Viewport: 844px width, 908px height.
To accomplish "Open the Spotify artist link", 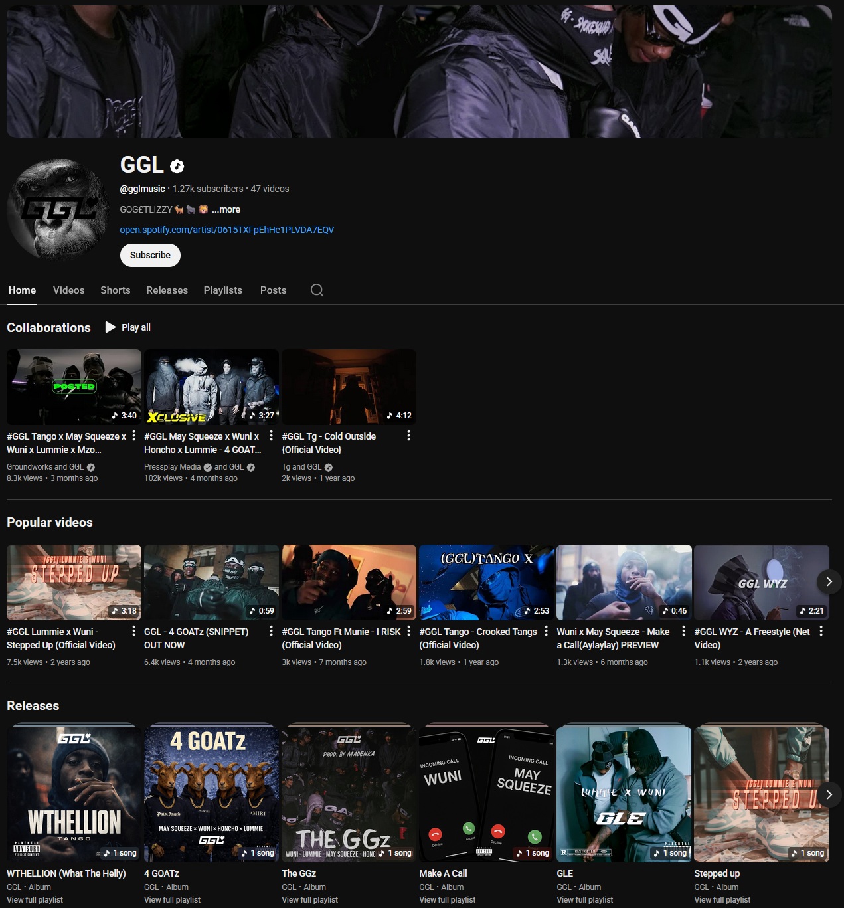I will 227,230.
